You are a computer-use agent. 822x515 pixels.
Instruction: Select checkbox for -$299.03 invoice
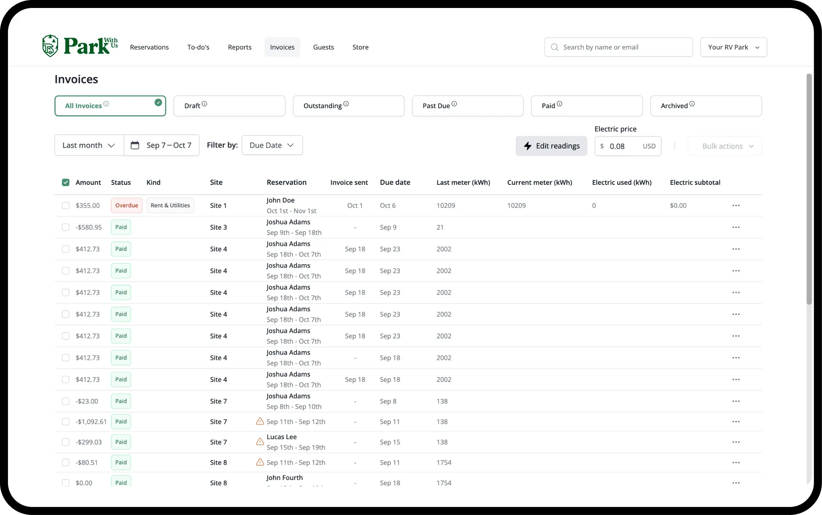click(x=66, y=442)
